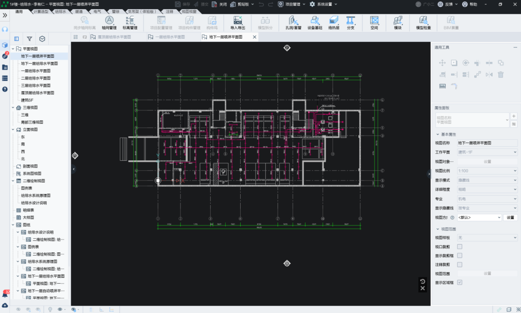
Task: Select 局部三维视图 in tree
Action: click(32, 122)
